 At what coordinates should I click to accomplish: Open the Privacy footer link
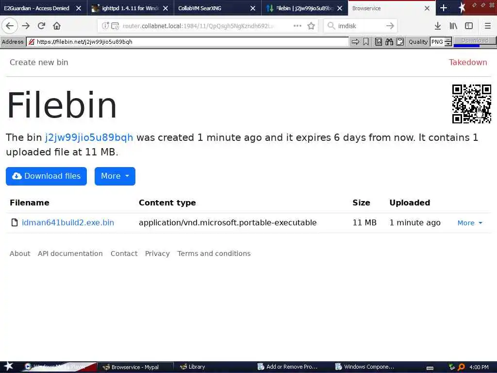point(157,254)
